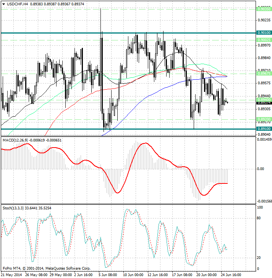The width and height of the screenshot is (272, 278).
Task: Click the 2 Jun 16:00 time label
Action: [x=84, y=275]
